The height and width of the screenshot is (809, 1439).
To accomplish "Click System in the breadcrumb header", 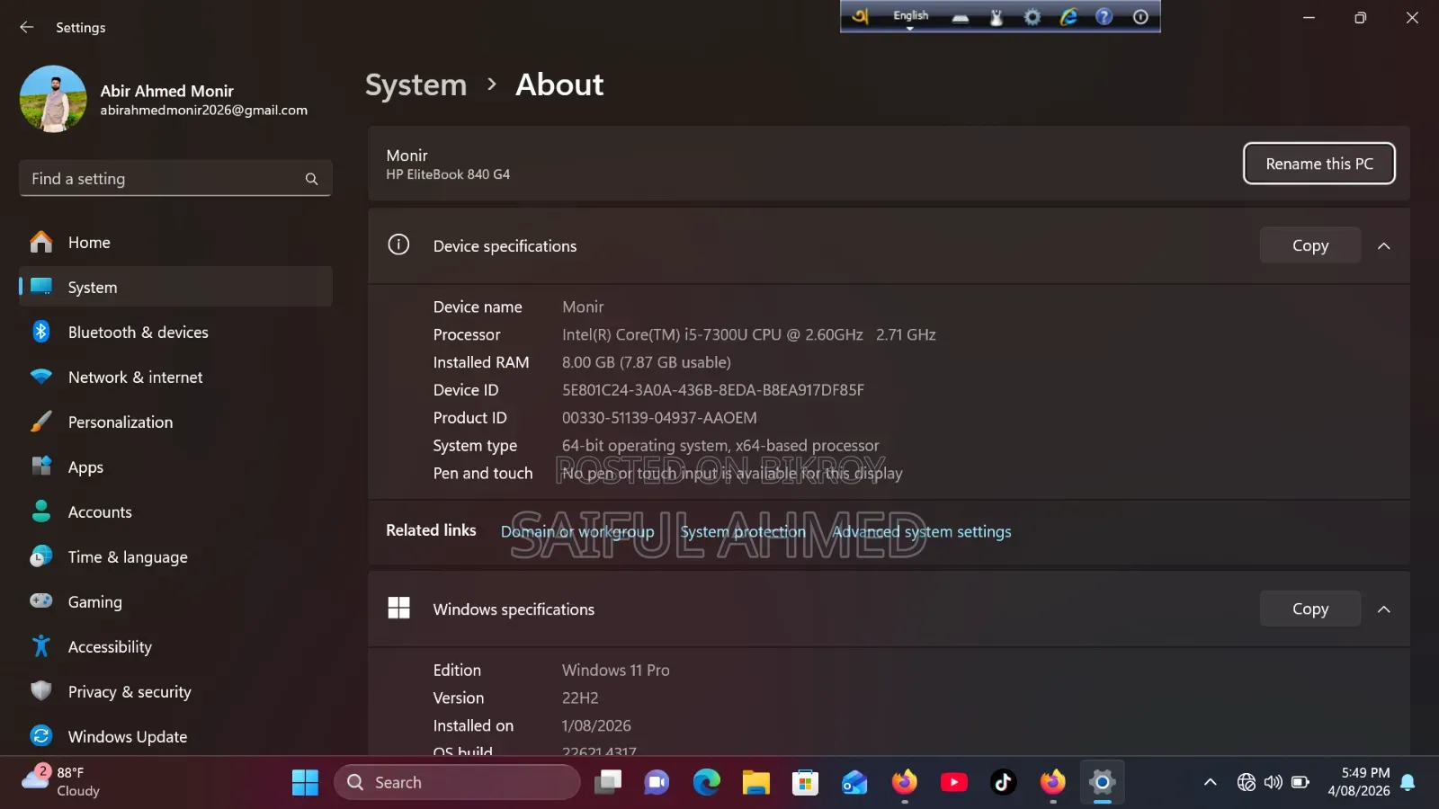I will click(x=416, y=84).
